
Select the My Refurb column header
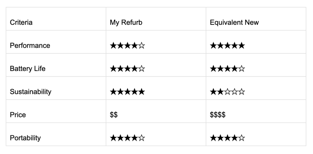(x=126, y=23)
